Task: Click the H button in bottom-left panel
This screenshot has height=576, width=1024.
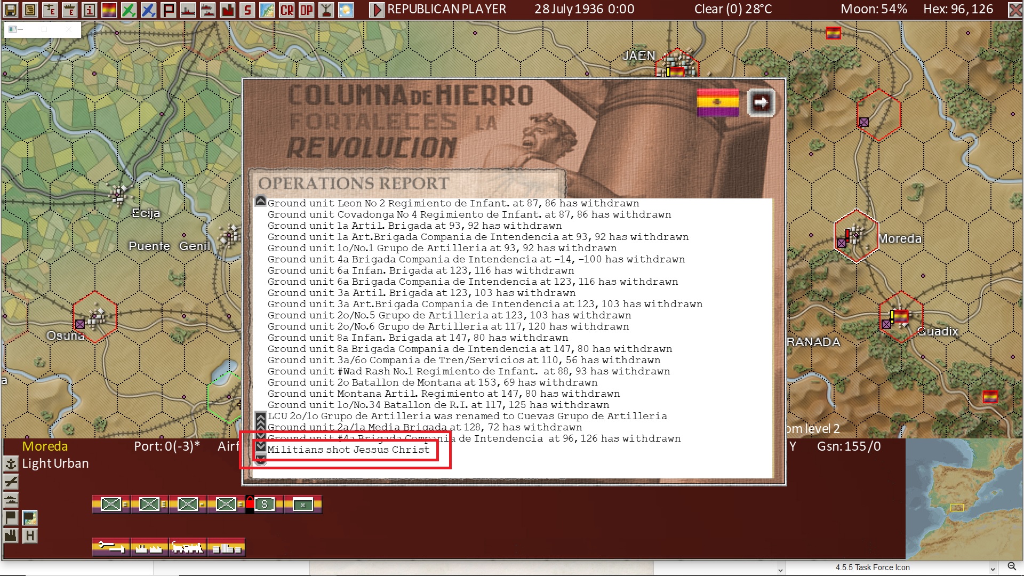Action: [30, 535]
